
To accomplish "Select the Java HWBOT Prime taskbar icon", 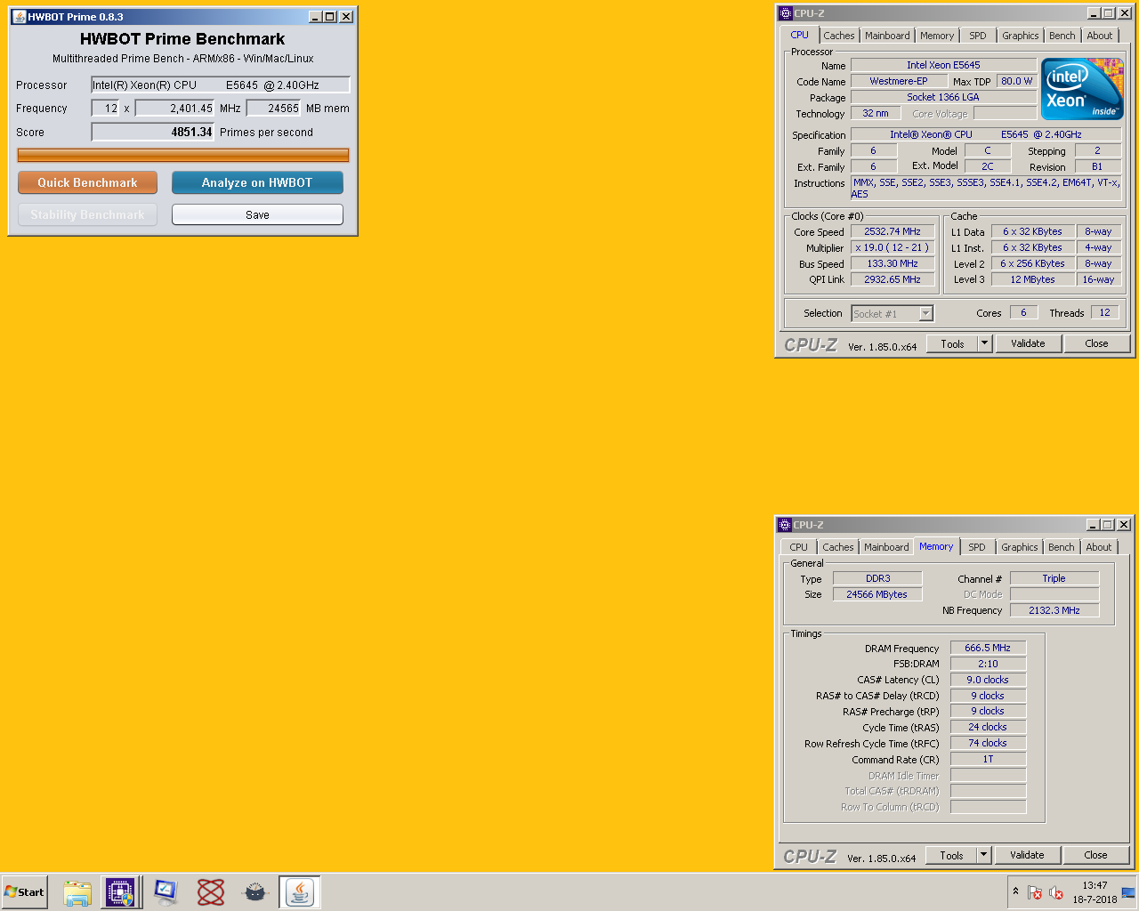I will pos(300,892).
